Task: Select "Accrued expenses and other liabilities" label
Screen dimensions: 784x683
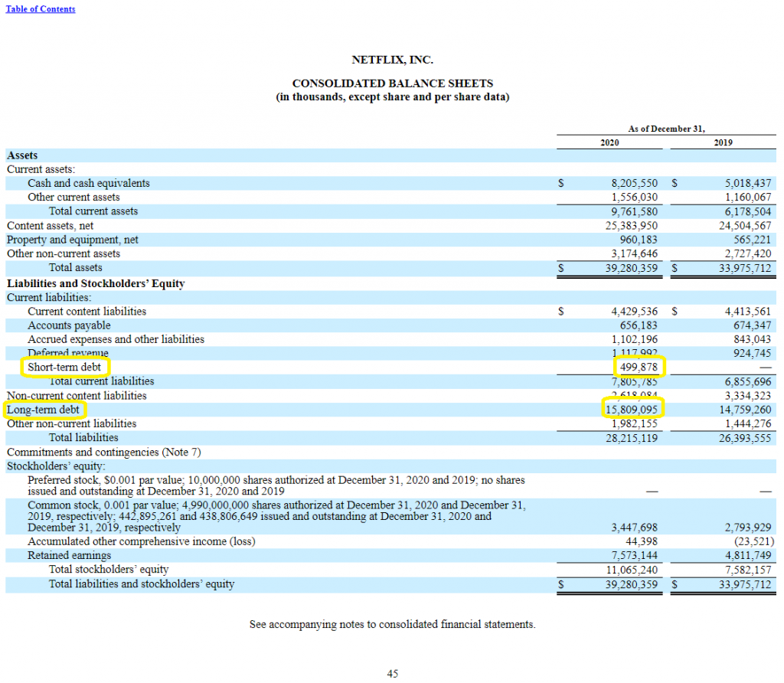Action: (x=116, y=340)
